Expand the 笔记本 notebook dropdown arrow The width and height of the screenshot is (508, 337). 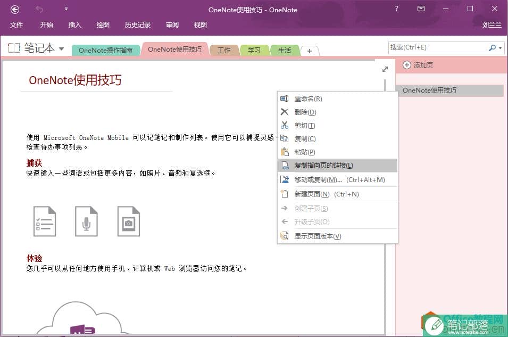point(61,49)
